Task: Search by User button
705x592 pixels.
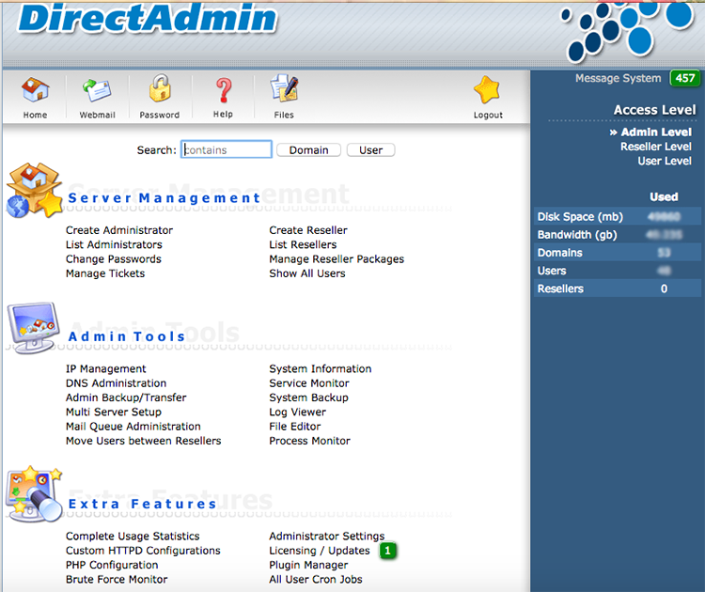Action: [x=370, y=149]
